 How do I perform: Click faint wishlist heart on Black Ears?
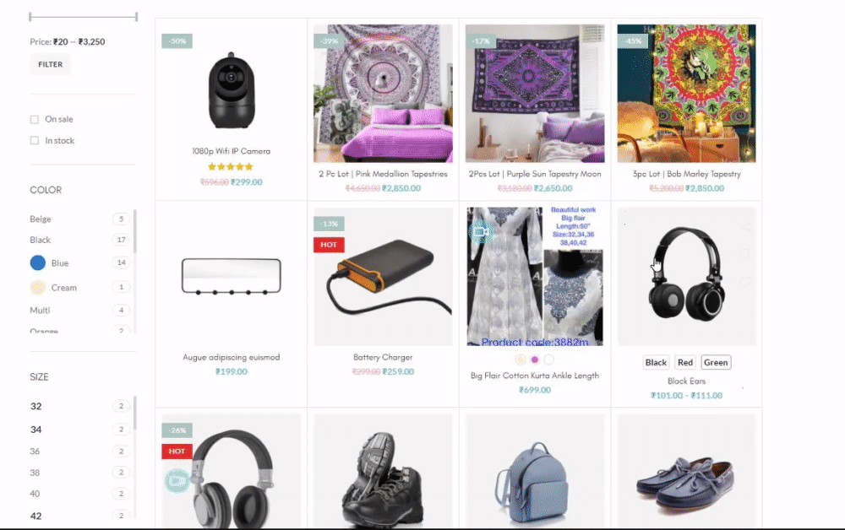pos(745,281)
